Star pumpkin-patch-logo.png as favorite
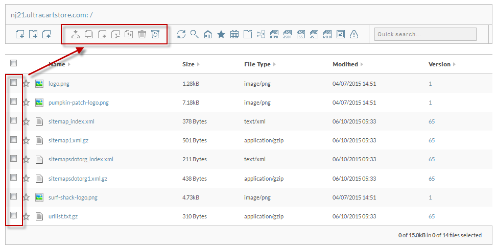496x249 pixels. pos(26,103)
